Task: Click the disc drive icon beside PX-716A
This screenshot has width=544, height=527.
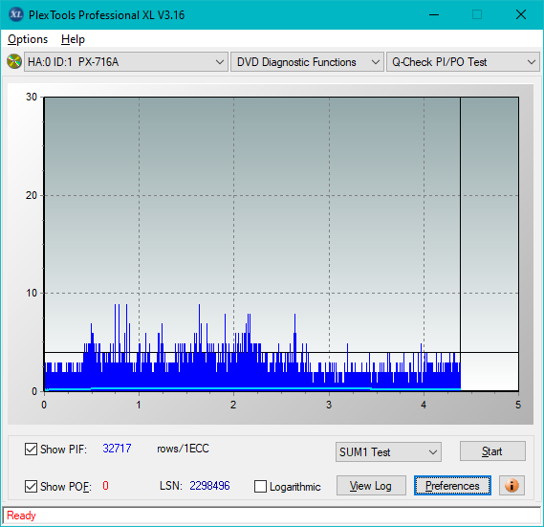Action: tap(14, 61)
